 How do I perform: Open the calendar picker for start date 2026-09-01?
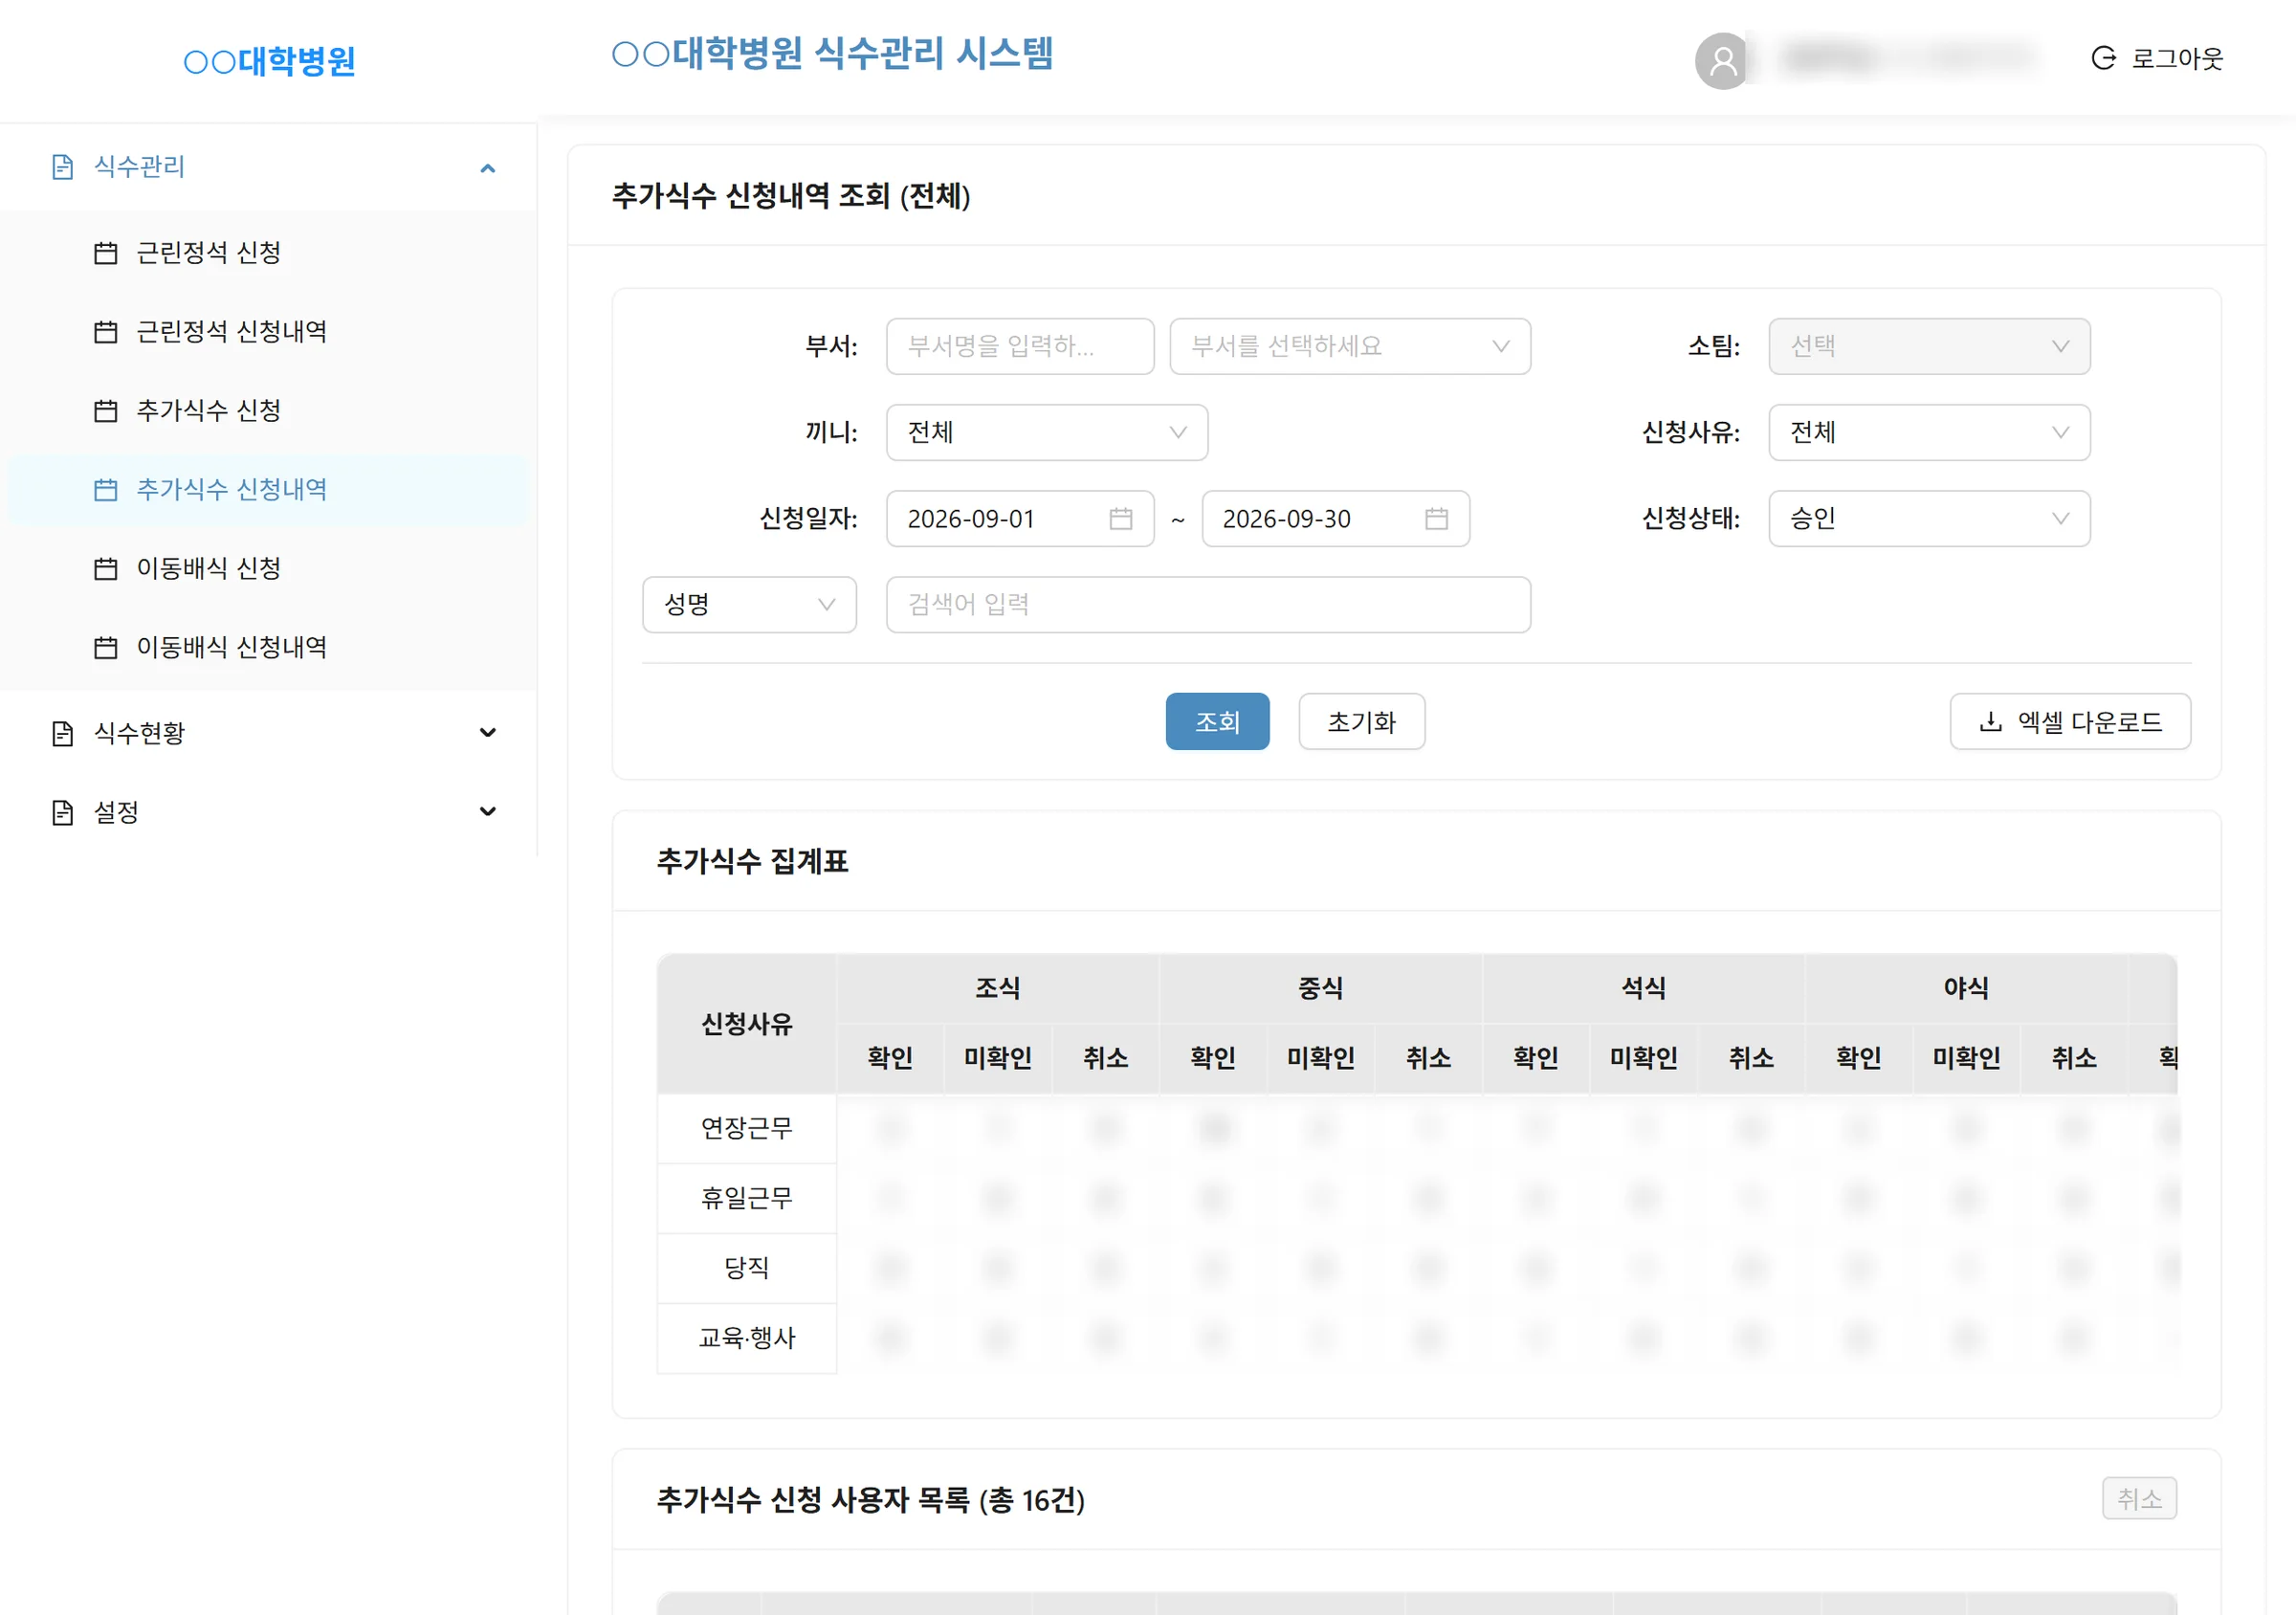pos(1121,519)
